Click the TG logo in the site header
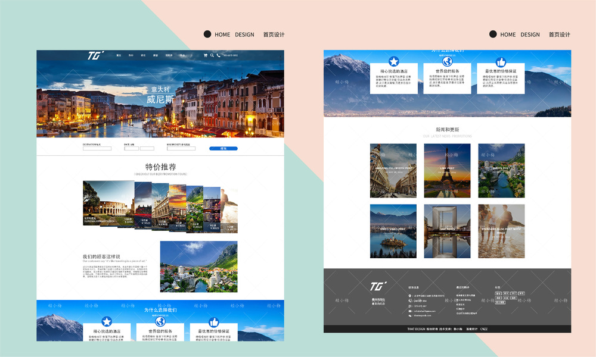The height and width of the screenshot is (357, 596). (x=95, y=56)
